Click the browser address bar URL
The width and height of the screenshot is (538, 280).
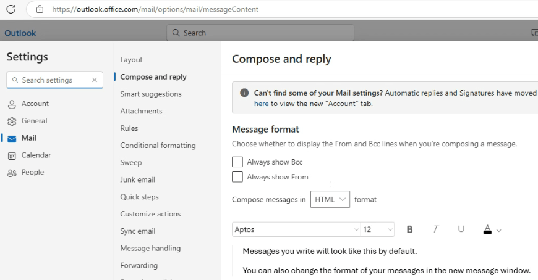[x=155, y=9]
